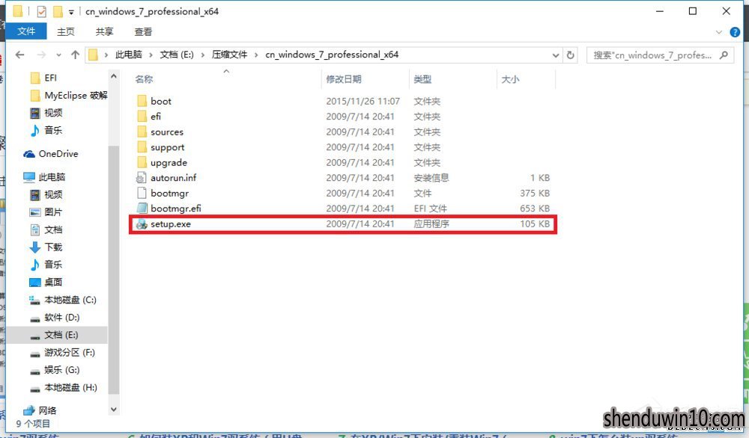Click the forward navigation arrow

41,55
